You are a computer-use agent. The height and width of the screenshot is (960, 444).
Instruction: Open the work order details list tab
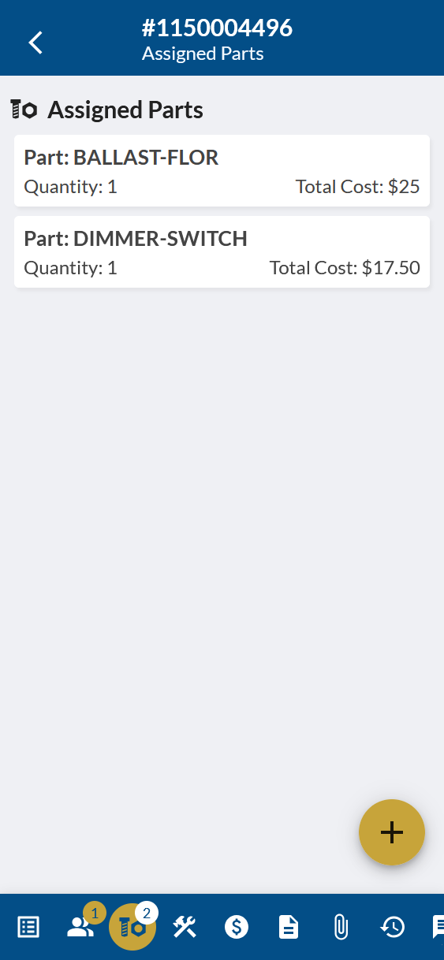click(28, 927)
